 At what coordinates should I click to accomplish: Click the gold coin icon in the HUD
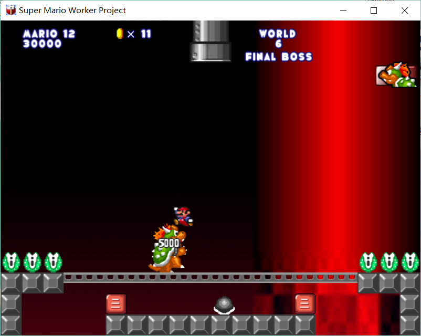[120, 34]
